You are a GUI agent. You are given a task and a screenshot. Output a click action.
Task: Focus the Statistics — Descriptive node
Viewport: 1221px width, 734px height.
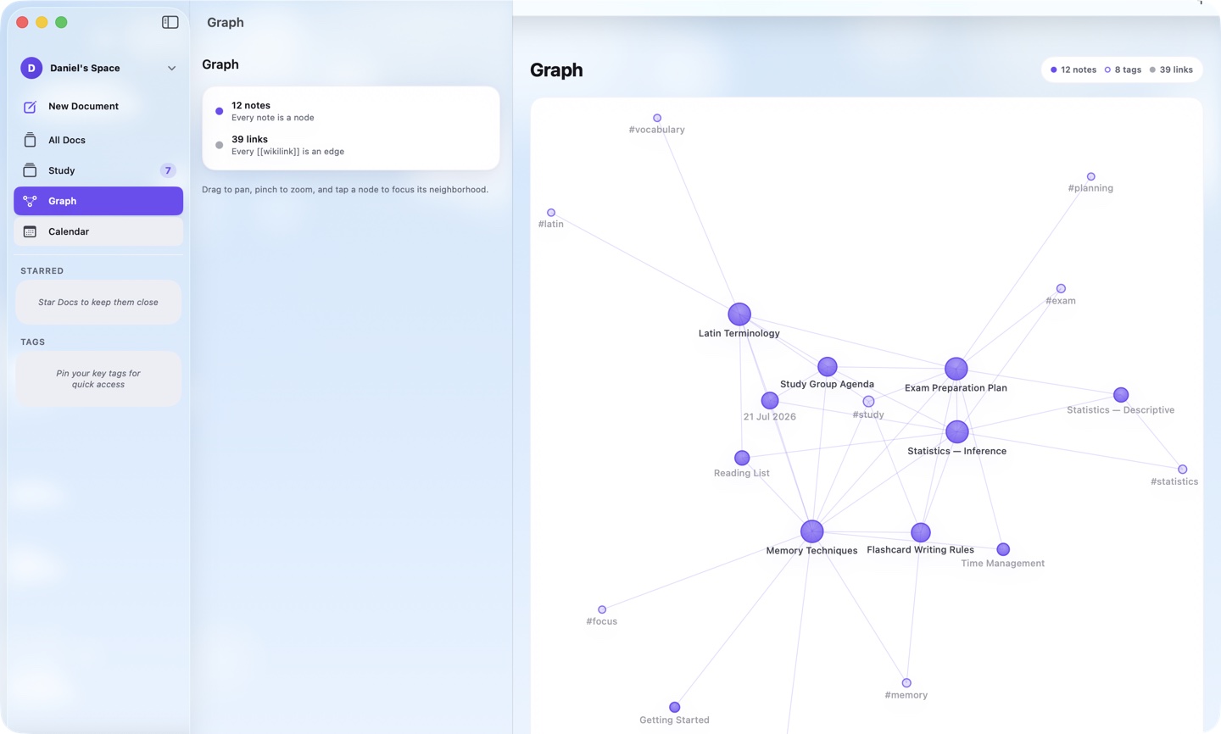tap(1121, 395)
